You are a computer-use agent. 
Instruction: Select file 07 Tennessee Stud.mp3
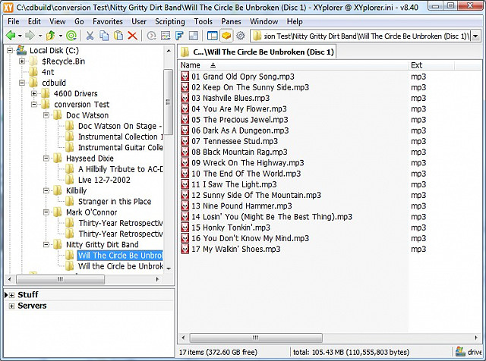coord(235,141)
